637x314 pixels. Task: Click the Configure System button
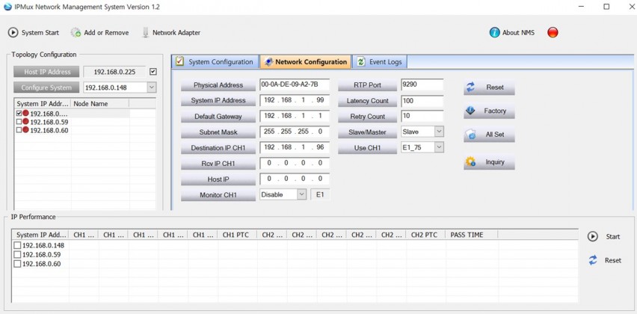(x=46, y=87)
